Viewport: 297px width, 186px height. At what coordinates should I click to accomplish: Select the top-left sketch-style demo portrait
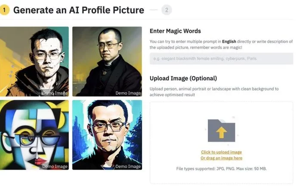click(x=34, y=62)
